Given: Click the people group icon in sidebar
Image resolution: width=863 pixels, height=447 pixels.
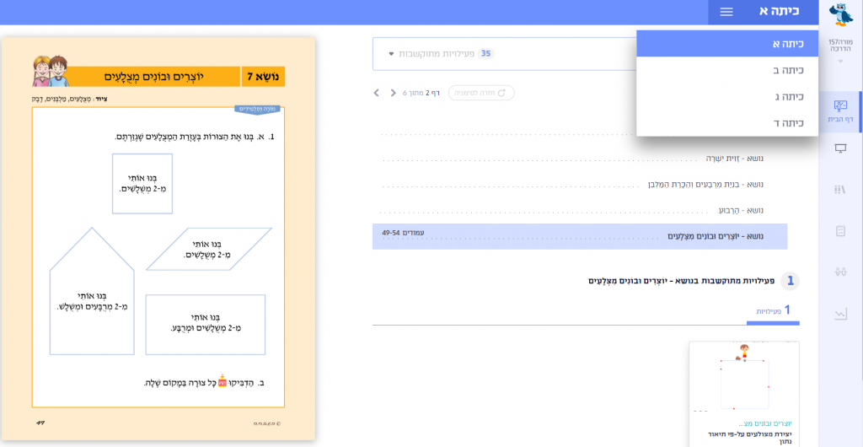Looking at the screenshot, I should pos(840,272).
